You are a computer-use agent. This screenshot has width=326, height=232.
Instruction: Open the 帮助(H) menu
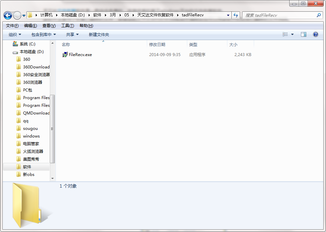point(86,25)
